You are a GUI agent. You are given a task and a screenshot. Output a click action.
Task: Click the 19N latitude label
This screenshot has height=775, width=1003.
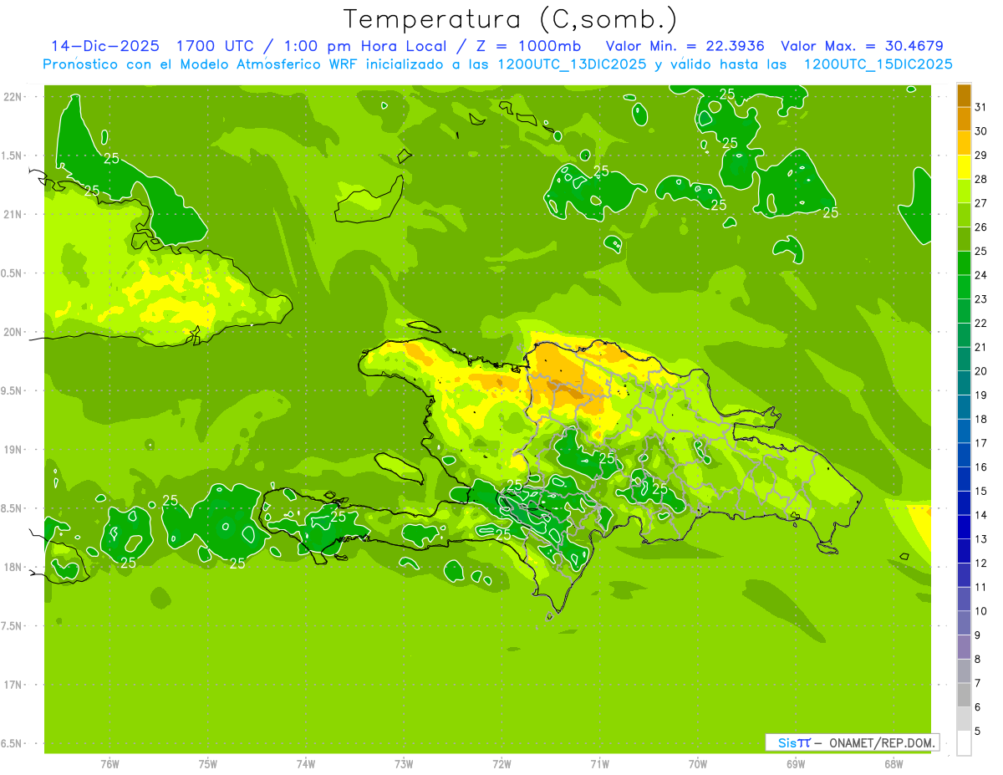(13, 450)
